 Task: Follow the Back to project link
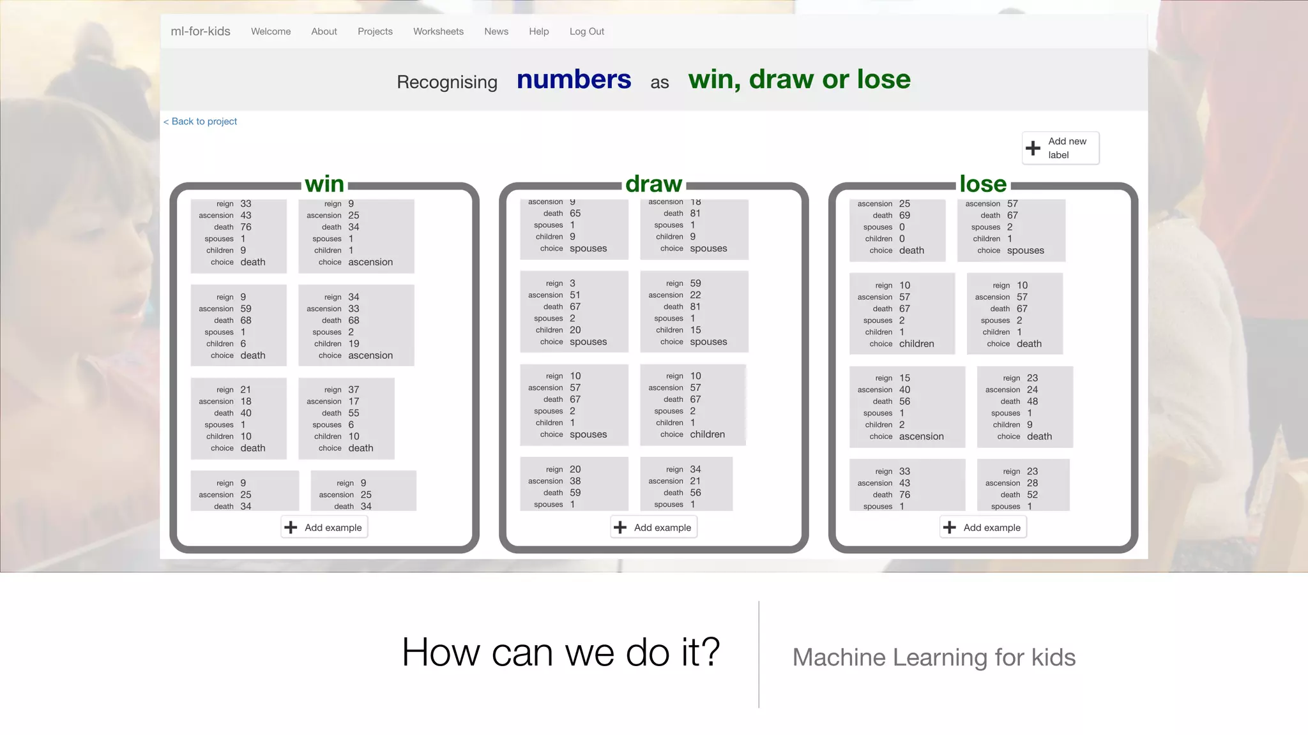click(200, 121)
